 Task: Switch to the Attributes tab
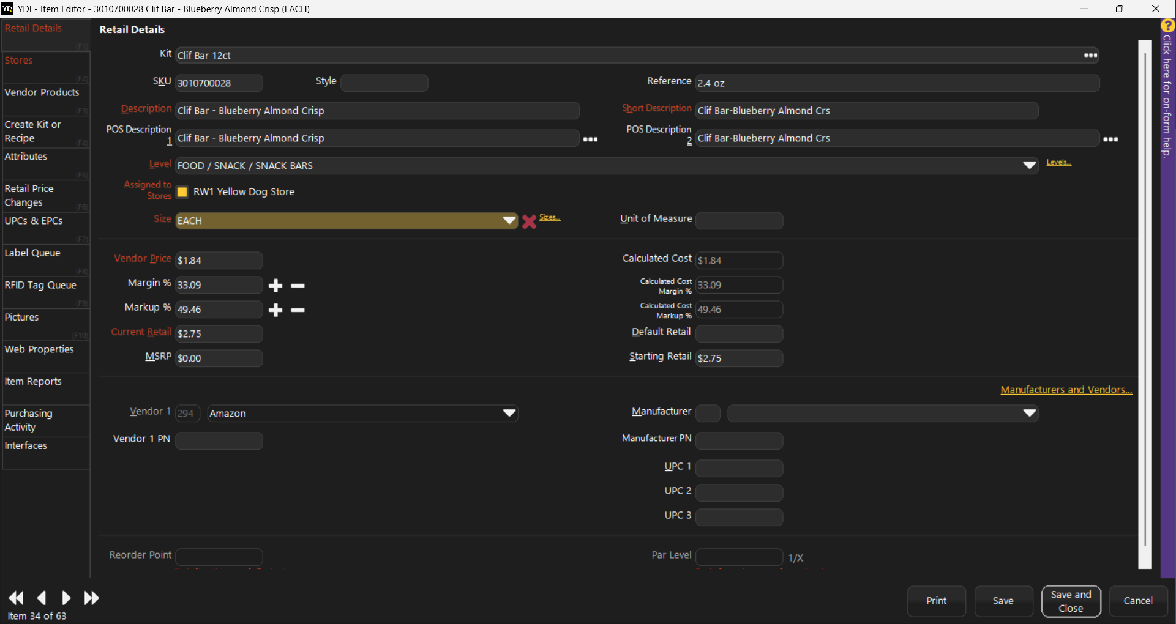(x=46, y=163)
